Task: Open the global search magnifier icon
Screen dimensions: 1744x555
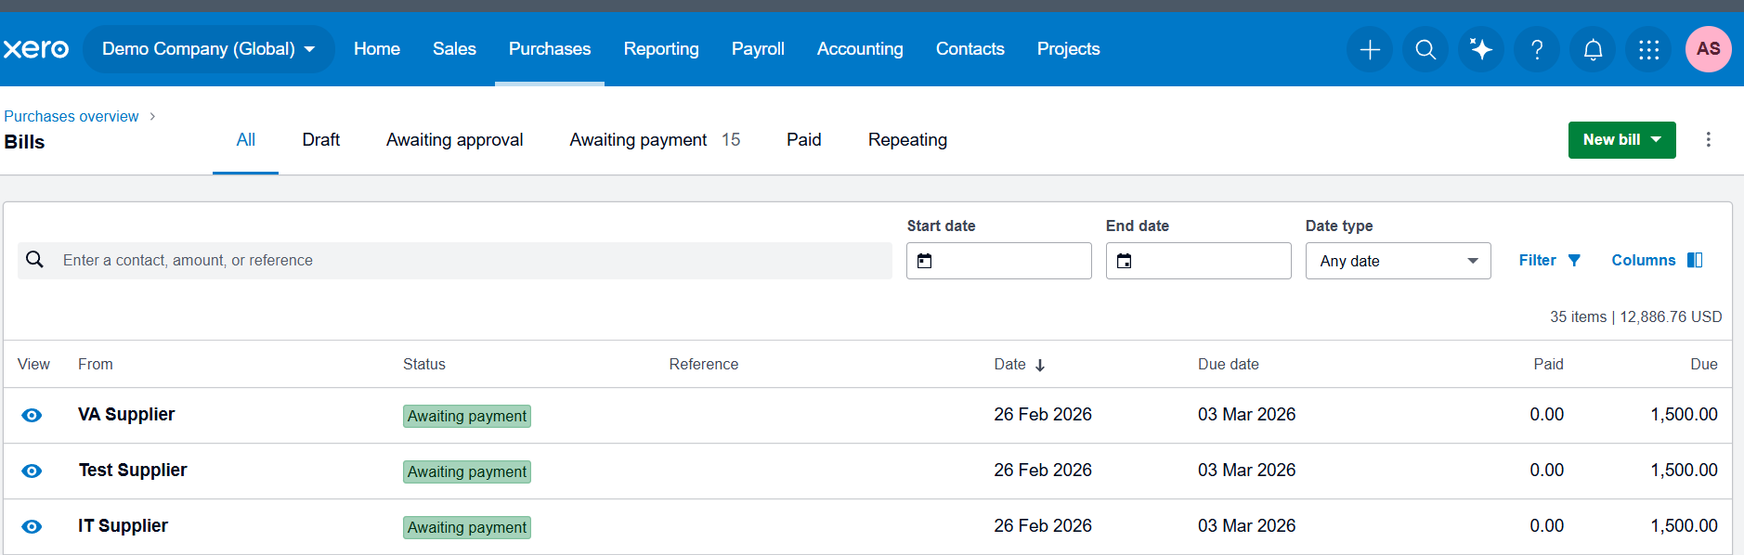Action: click(x=1425, y=49)
